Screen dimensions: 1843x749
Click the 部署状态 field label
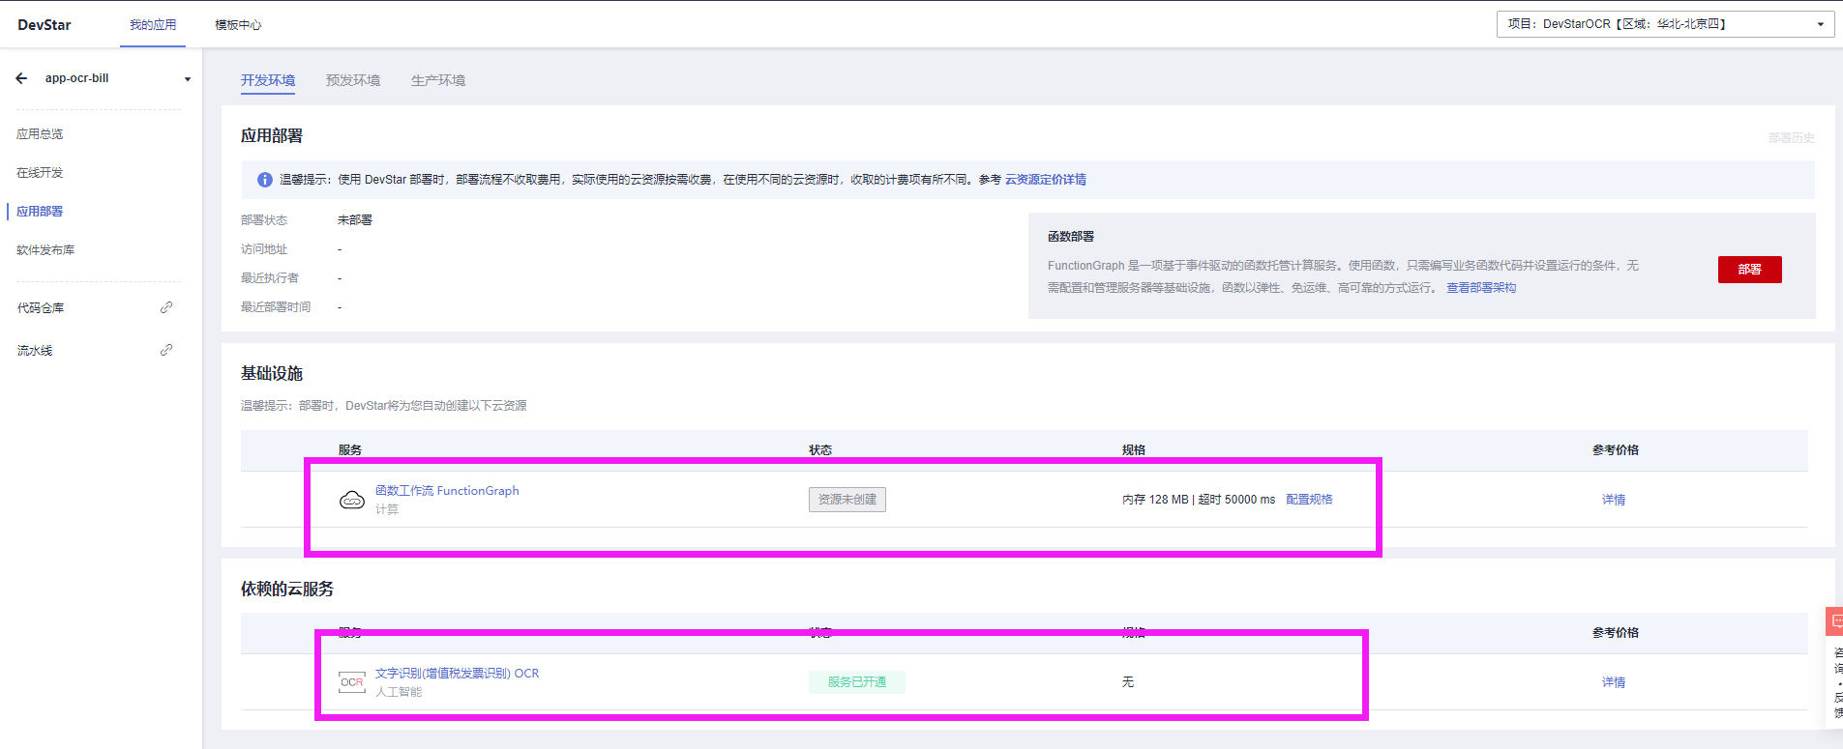(x=264, y=220)
